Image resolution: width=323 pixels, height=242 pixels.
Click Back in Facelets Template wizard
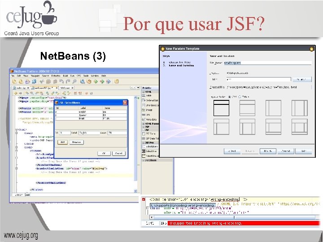(232, 151)
